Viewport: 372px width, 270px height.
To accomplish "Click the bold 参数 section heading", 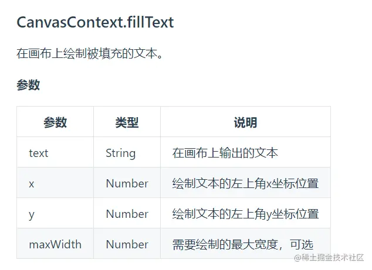I will pyautogui.click(x=28, y=86).
